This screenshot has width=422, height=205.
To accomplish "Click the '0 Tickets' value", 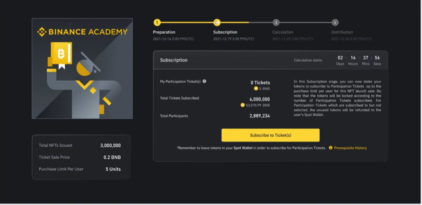I will (260, 83).
